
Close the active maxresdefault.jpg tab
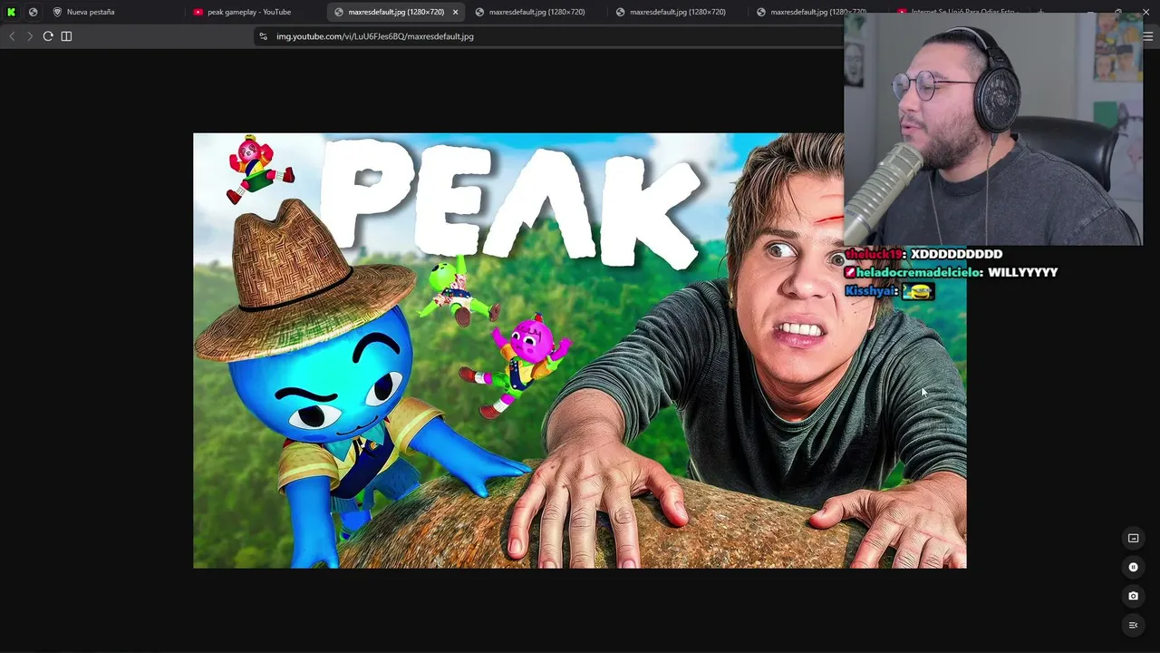455,12
